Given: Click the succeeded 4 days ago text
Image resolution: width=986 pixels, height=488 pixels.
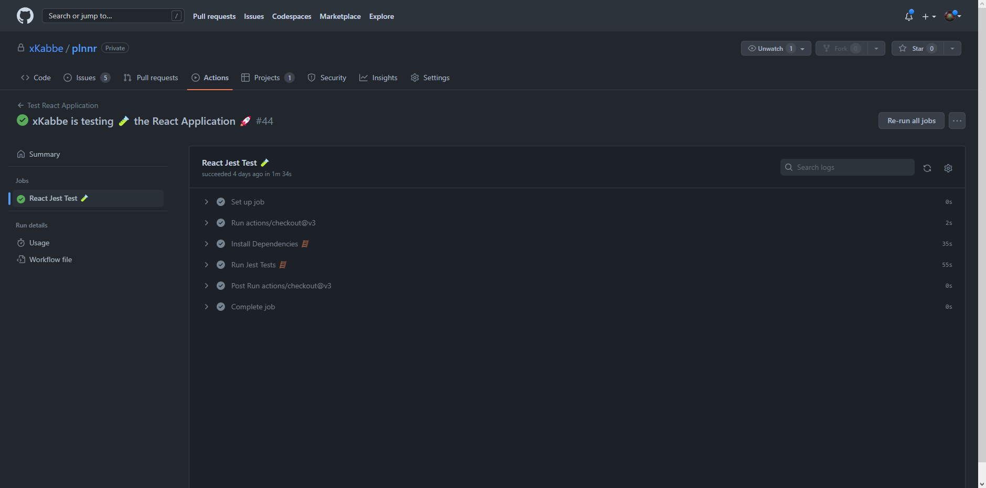Looking at the screenshot, I should (246, 174).
